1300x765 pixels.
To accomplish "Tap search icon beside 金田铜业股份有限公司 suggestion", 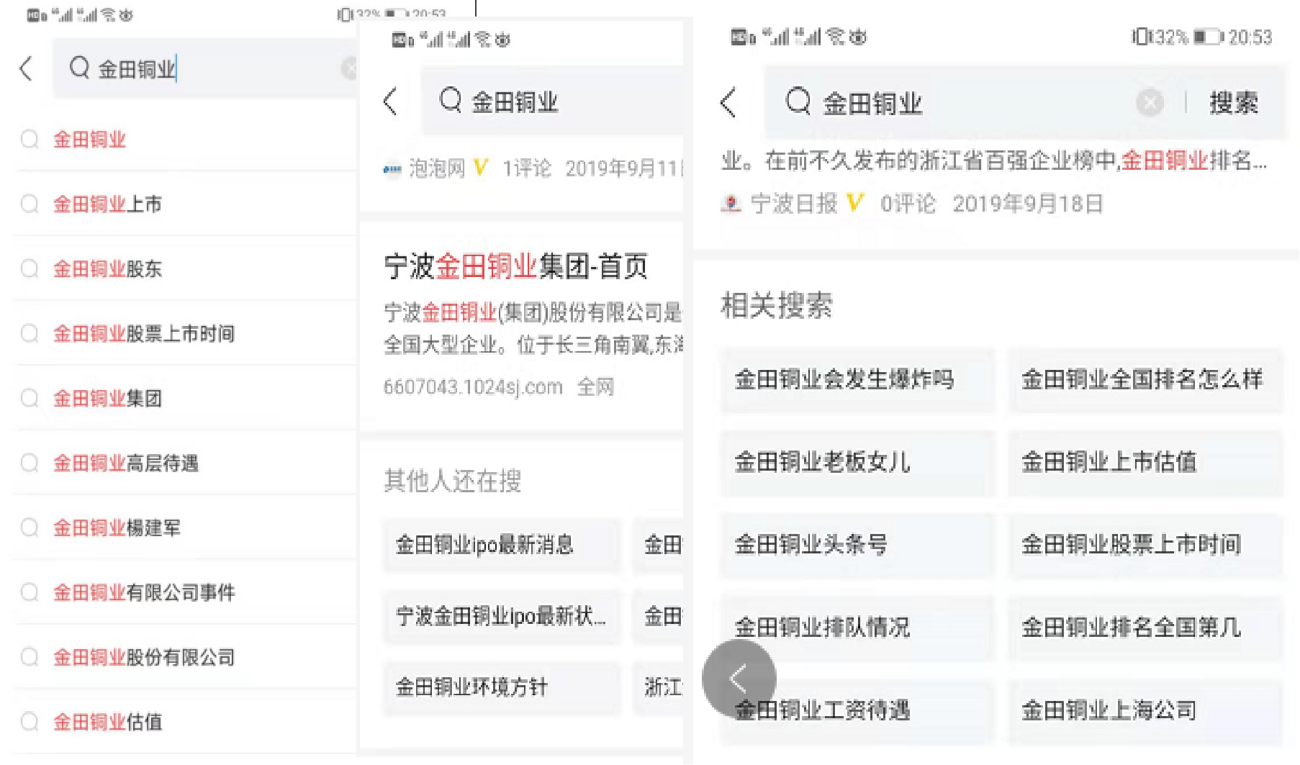I will pyautogui.click(x=30, y=658).
